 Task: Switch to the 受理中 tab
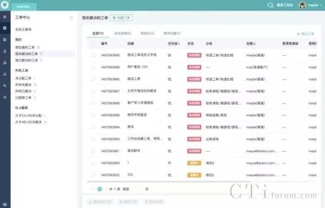click(x=147, y=34)
